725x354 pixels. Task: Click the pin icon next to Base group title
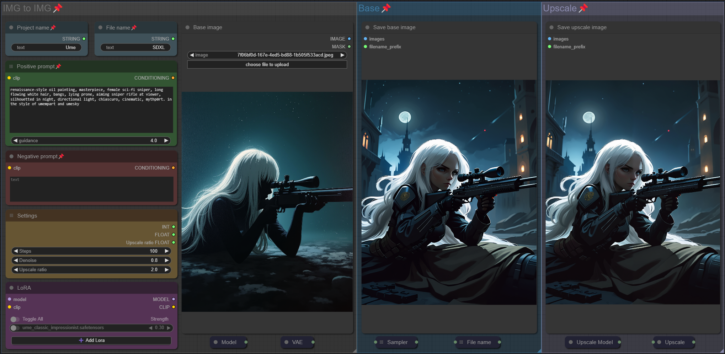(x=386, y=8)
